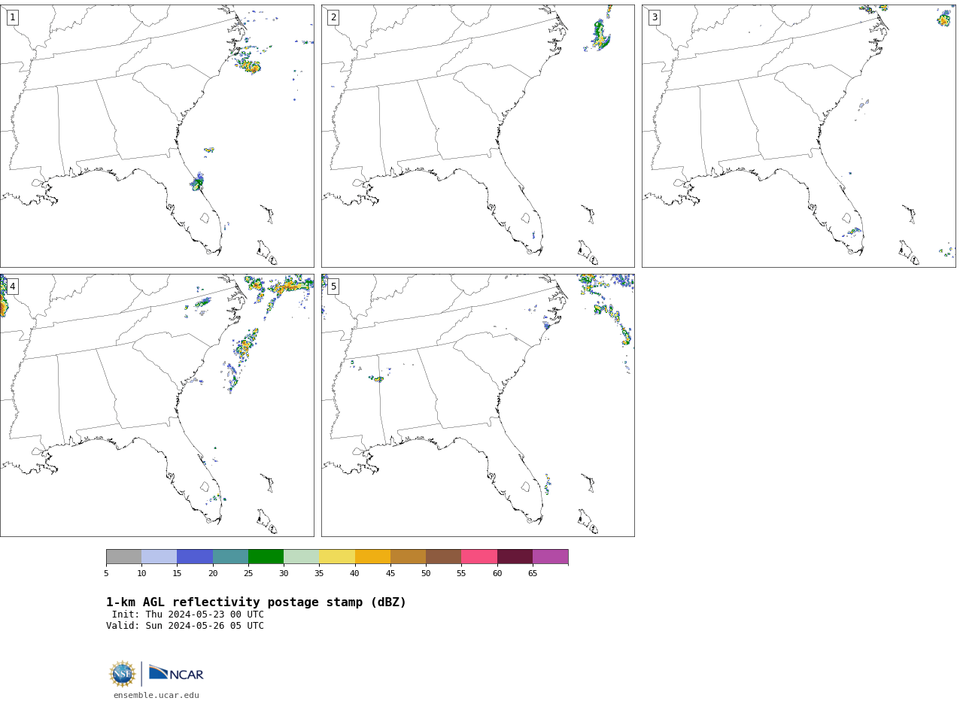963x704 pixels.
Task: Click the gray 5-10 dBZ color swatch
Action: 123,557
